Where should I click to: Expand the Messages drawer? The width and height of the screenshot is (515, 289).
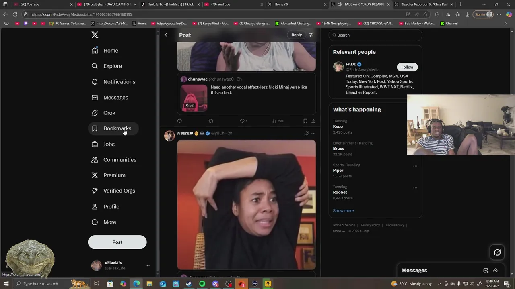point(495,271)
